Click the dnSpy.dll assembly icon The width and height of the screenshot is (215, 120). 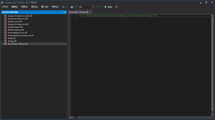coord(5,41)
